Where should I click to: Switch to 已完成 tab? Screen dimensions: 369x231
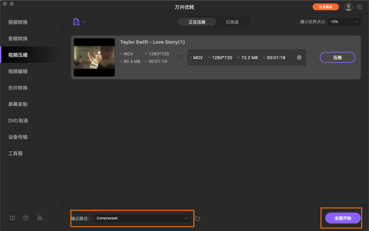click(232, 22)
